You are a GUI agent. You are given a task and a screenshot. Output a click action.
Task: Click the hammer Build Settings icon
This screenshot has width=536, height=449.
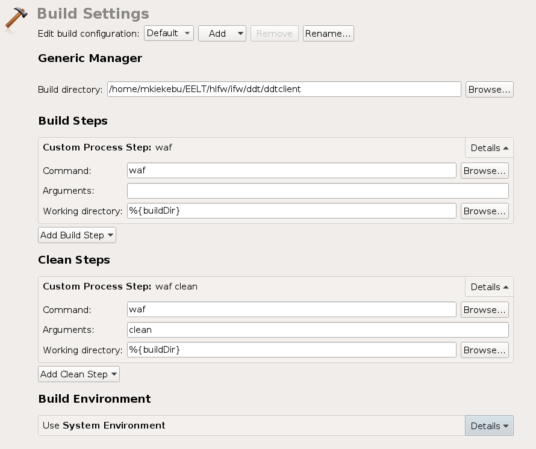[16, 18]
